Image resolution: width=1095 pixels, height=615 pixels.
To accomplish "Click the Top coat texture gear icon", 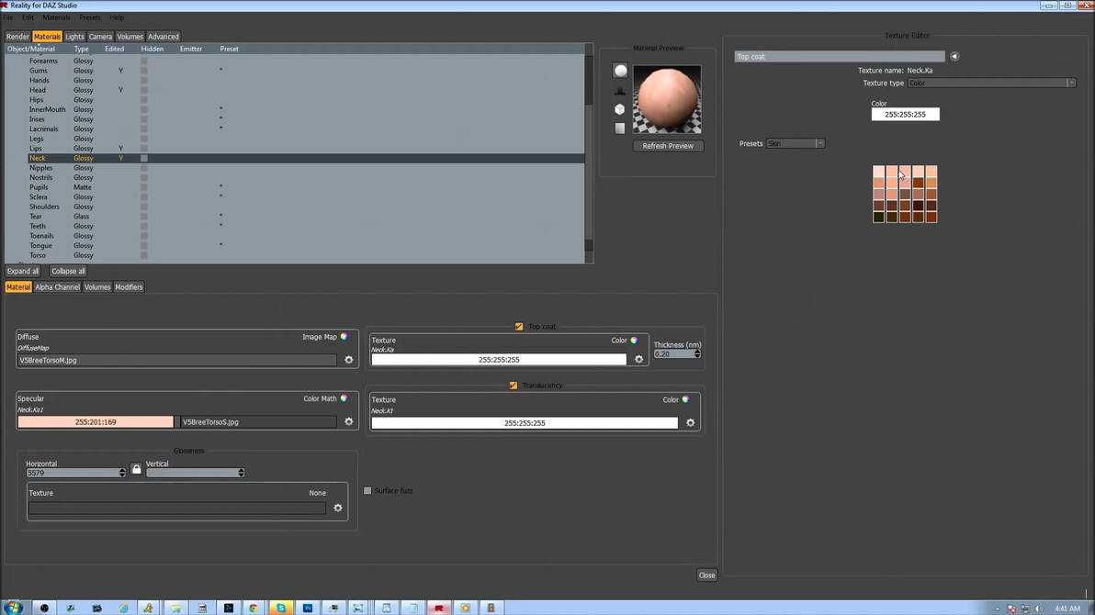I will coord(639,359).
